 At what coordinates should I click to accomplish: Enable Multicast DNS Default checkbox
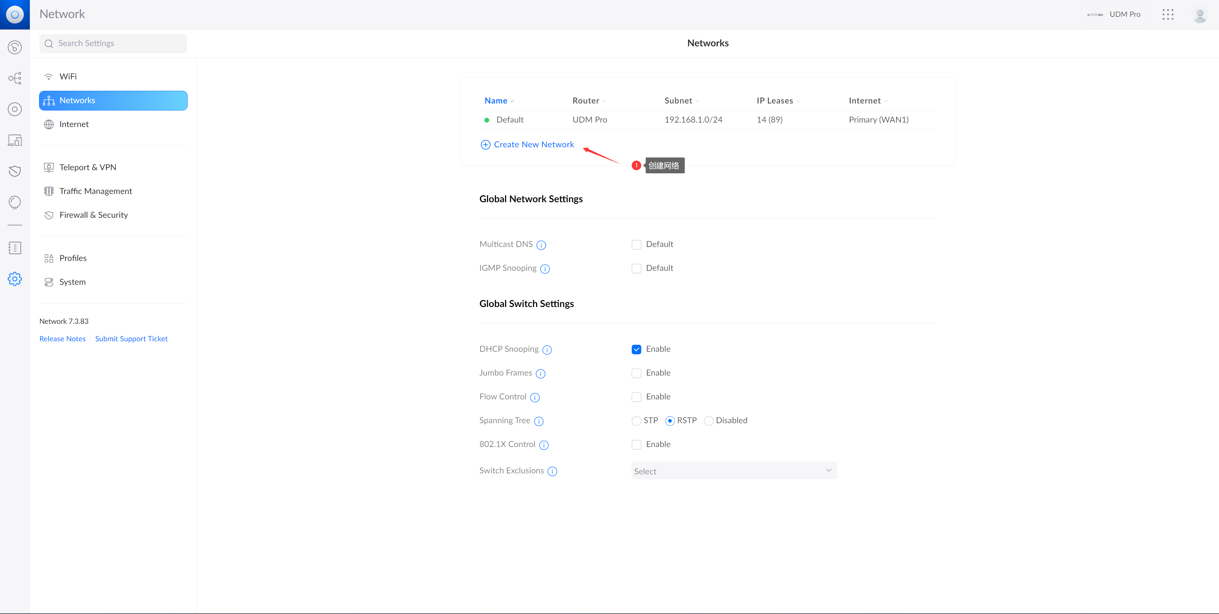[x=636, y=245]
